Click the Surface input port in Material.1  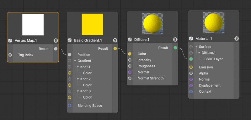pyautogui.click(x=191, y=47)
